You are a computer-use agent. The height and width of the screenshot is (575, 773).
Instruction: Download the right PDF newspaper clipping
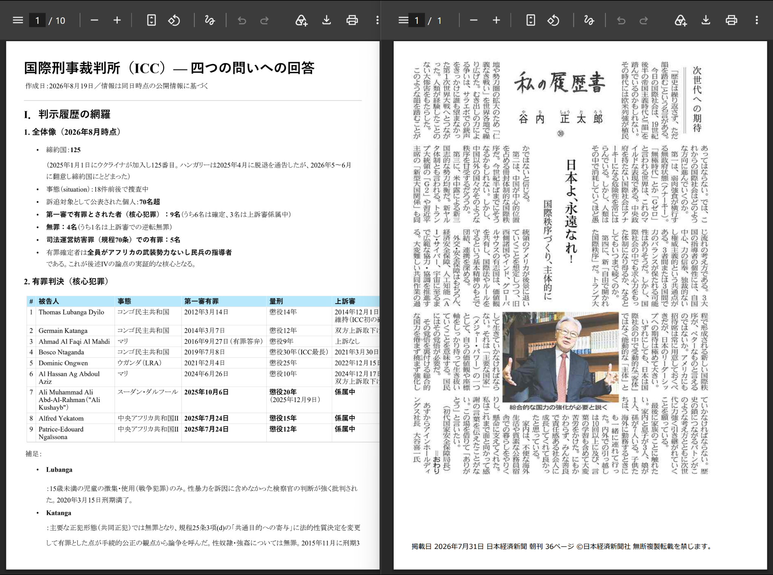[706, 20]
